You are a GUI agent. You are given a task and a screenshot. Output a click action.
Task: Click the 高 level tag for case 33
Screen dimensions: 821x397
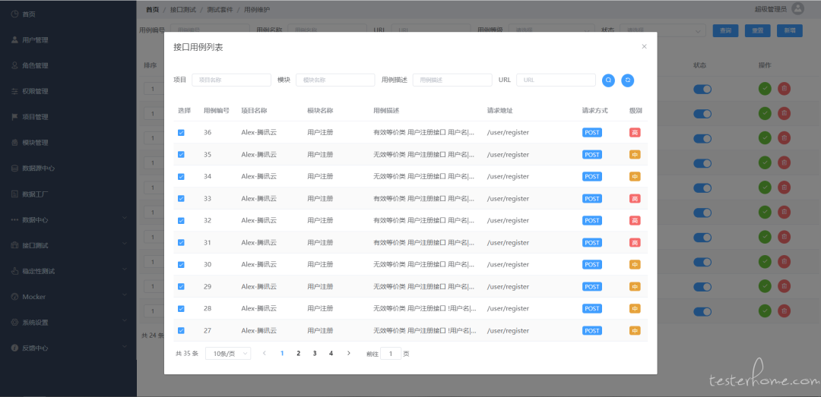click(635, 199)
